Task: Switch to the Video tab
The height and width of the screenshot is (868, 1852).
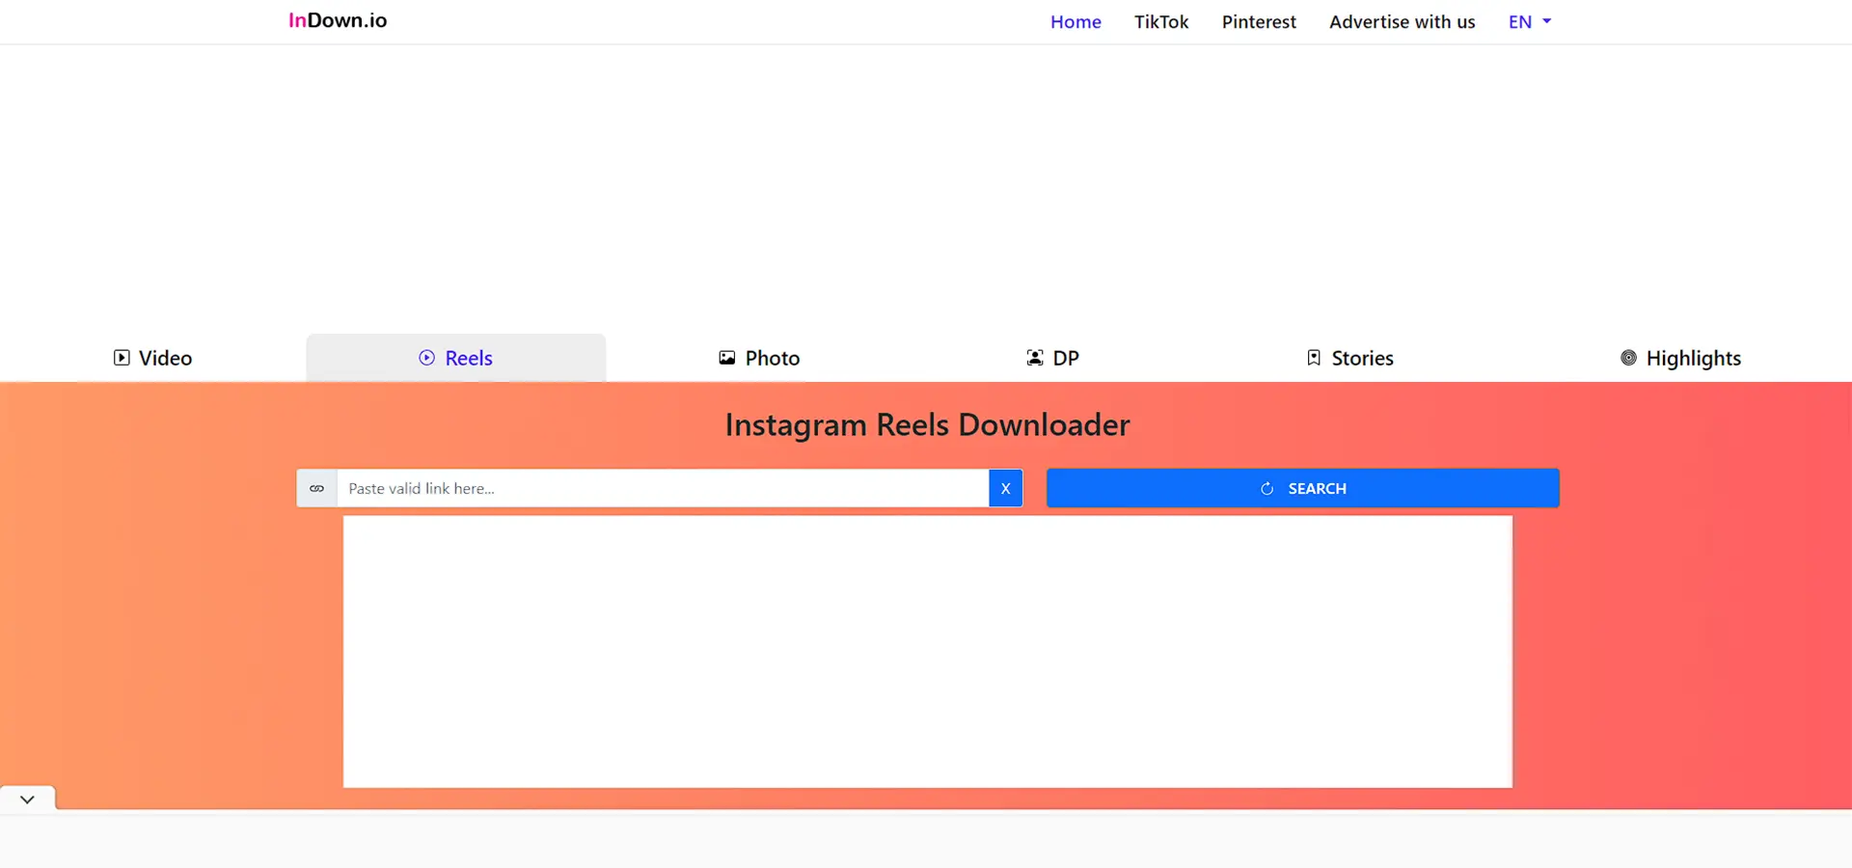Action: pos(152,358)
